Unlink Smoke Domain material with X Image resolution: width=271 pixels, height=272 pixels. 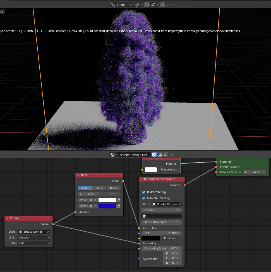pos(165,155)
